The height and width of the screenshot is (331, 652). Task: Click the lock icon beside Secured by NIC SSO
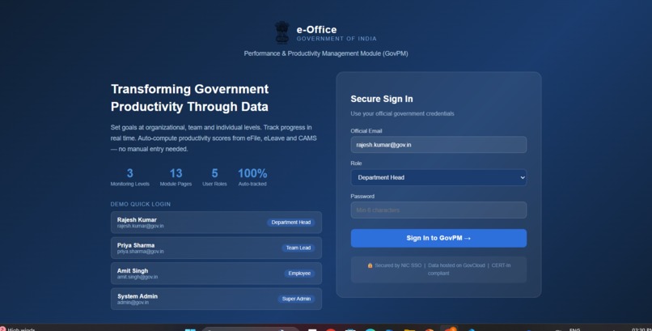click(370, 265)
